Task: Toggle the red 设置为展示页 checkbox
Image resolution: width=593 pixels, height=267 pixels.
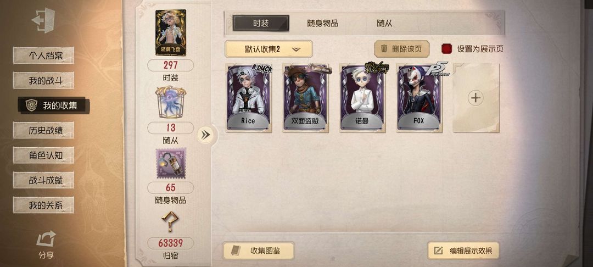Action: click(446, 49)
